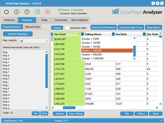Switch to the Welcome tab
This screenshot has height=124, width=165.
tap(10, 20)
